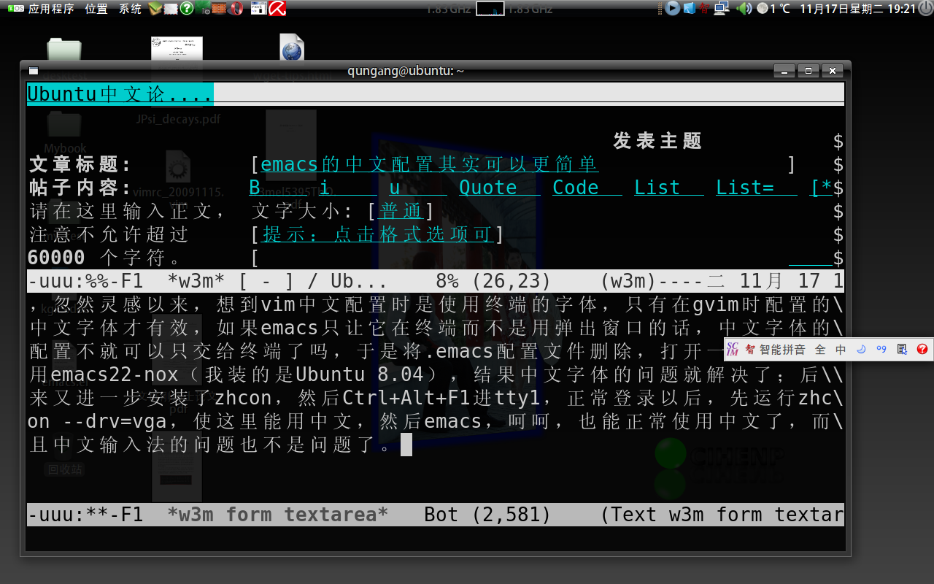Screen dimensions: 934x584
Task: Click the top-left desktop folder icon
Action: point(64,50)
